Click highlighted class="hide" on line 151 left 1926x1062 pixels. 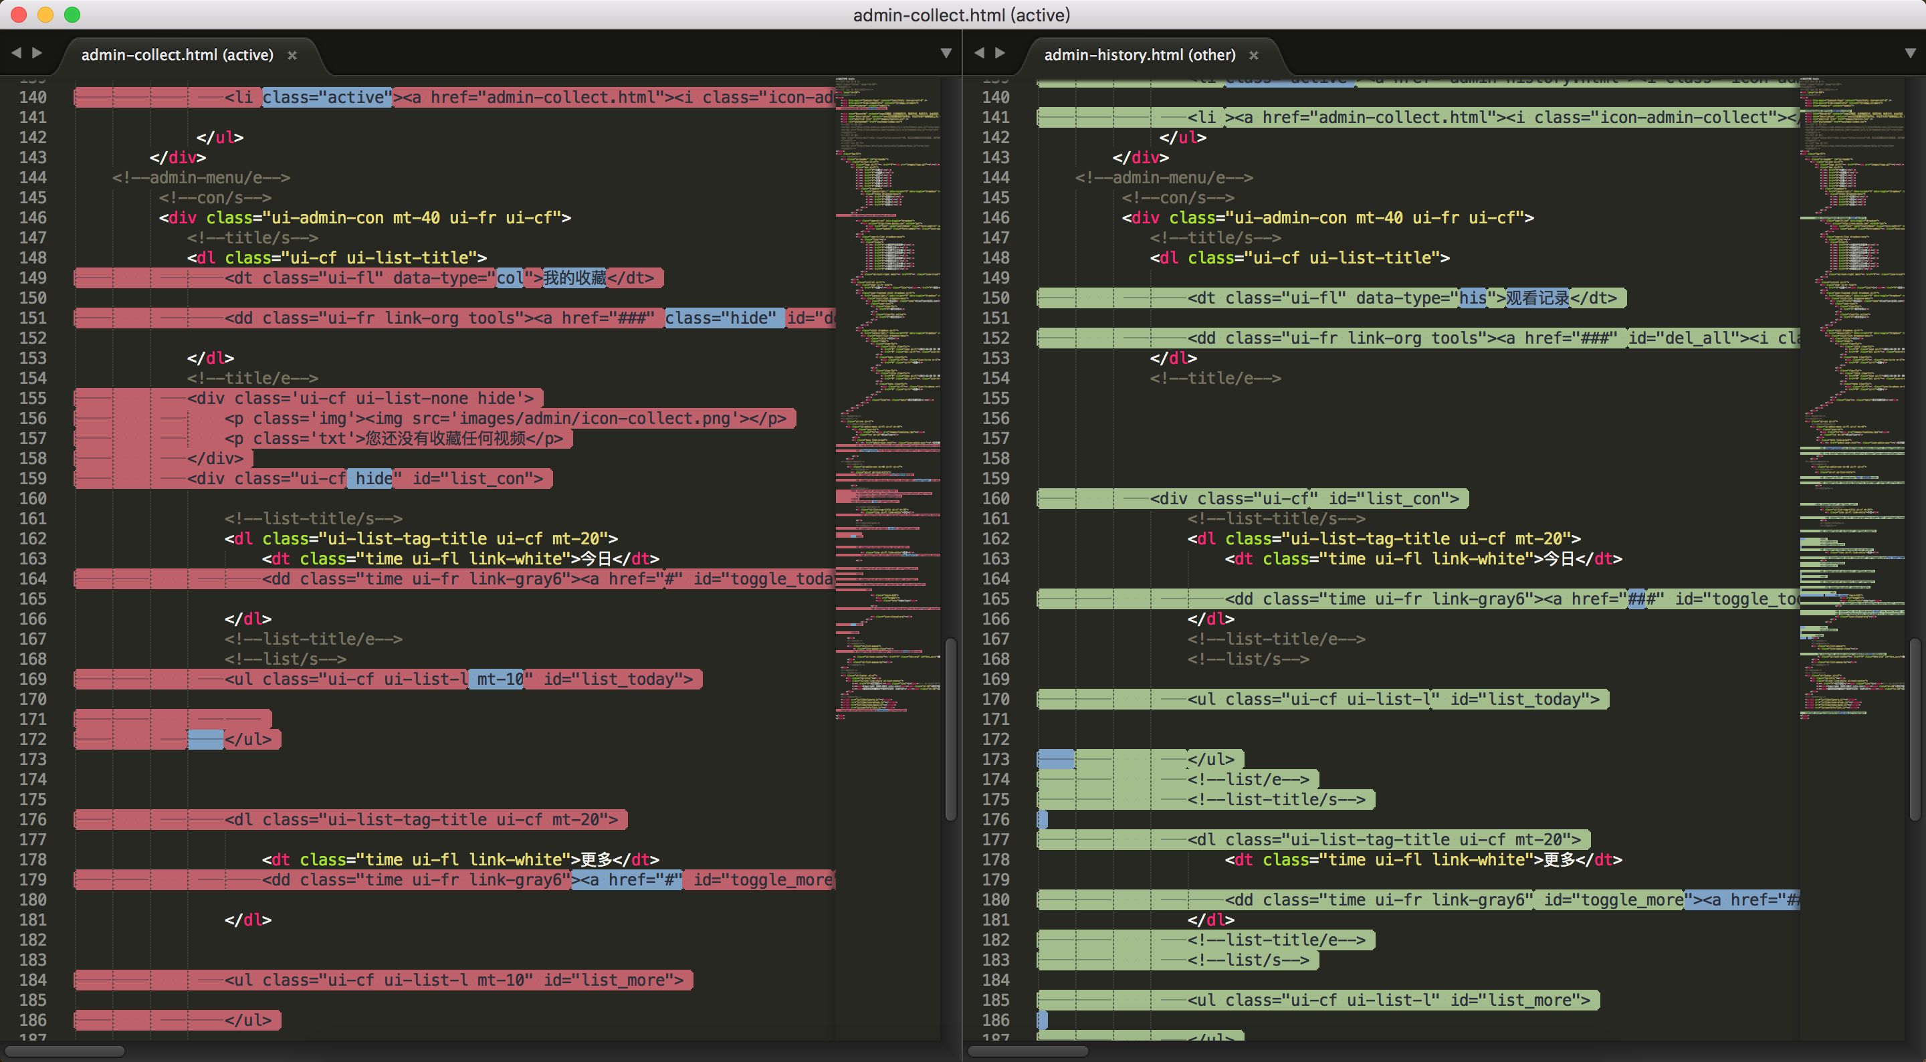(x=724, y=318)
